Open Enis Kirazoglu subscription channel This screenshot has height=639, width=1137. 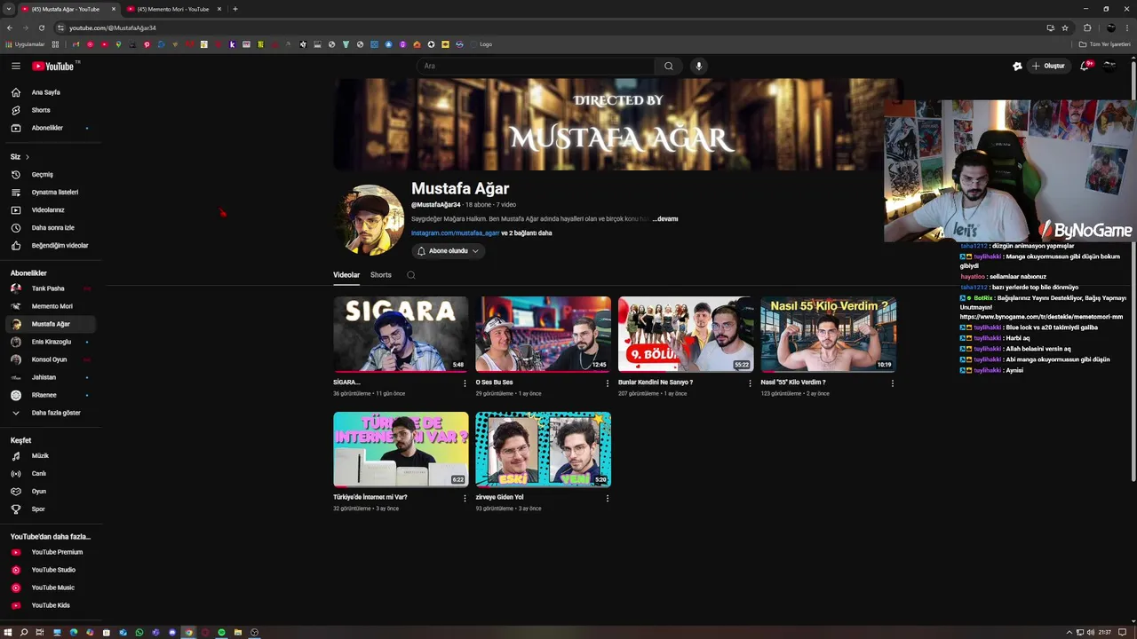(x=50, y=342)
